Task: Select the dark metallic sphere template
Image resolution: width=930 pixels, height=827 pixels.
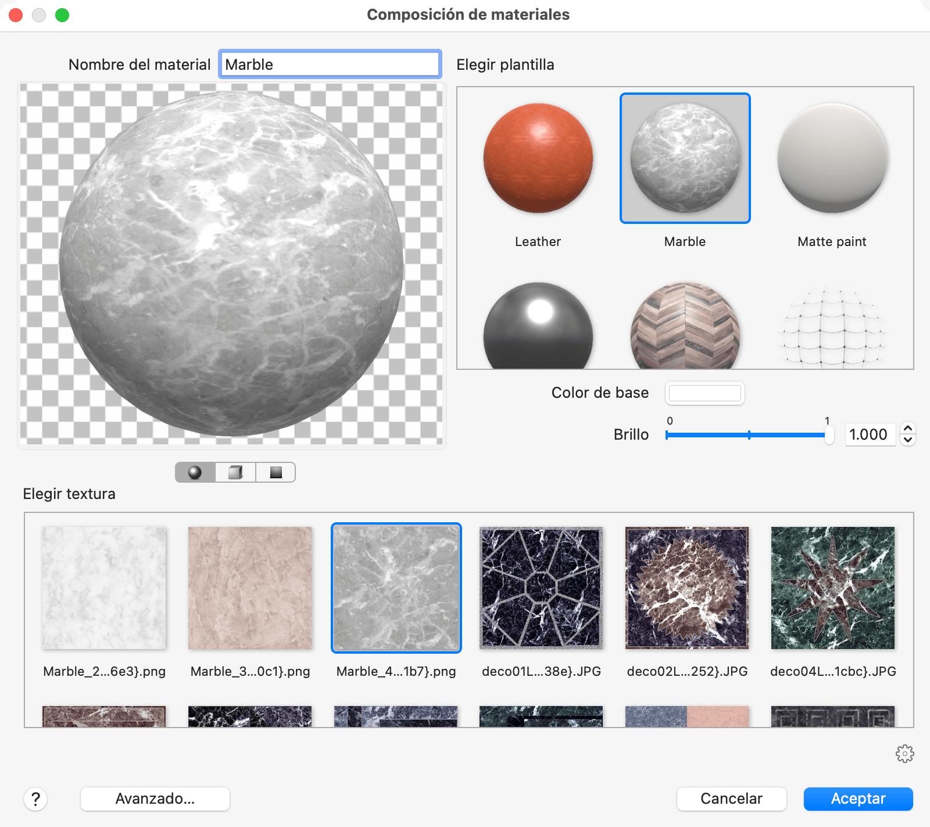Action: tap(538, 327)
